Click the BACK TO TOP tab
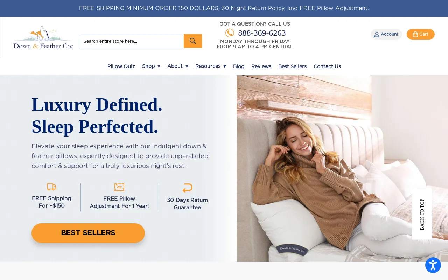This screenshot has width=448, height=280. (422, 214)
